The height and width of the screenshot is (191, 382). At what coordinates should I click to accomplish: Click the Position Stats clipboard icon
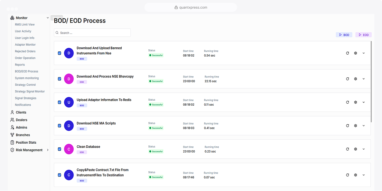pyautogui.click(x=12, y=142)
